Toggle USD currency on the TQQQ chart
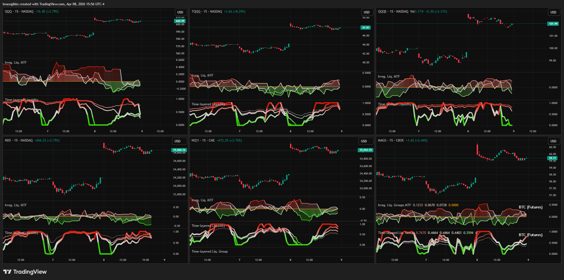The width and height of the screenshot is (564, 280). coord(367,12)
